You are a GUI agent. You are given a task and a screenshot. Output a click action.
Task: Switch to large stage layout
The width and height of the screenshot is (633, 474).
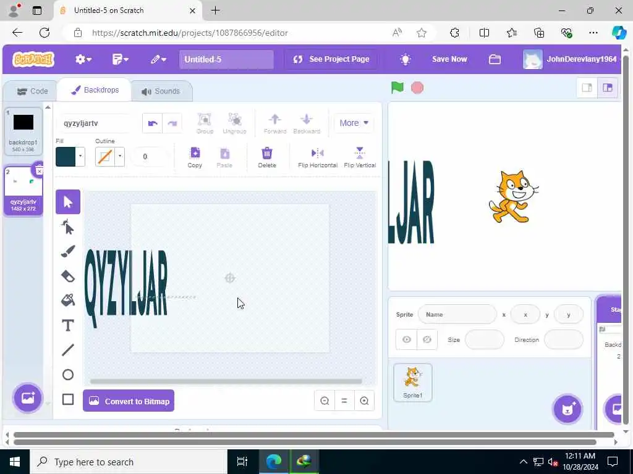tap(608, 88)
